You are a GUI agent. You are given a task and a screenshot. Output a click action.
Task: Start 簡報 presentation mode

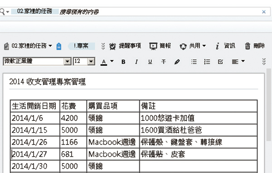[x=165, y=46]
